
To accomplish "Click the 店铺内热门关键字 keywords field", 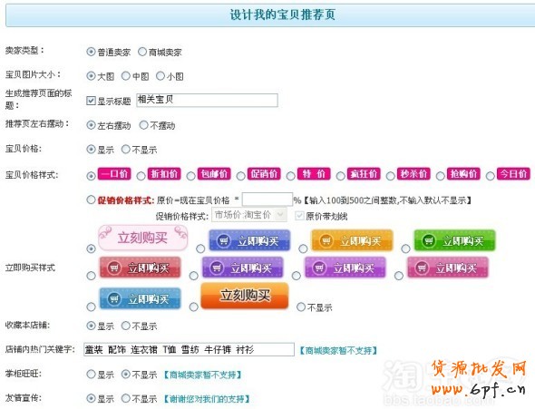I will point(189,349).
